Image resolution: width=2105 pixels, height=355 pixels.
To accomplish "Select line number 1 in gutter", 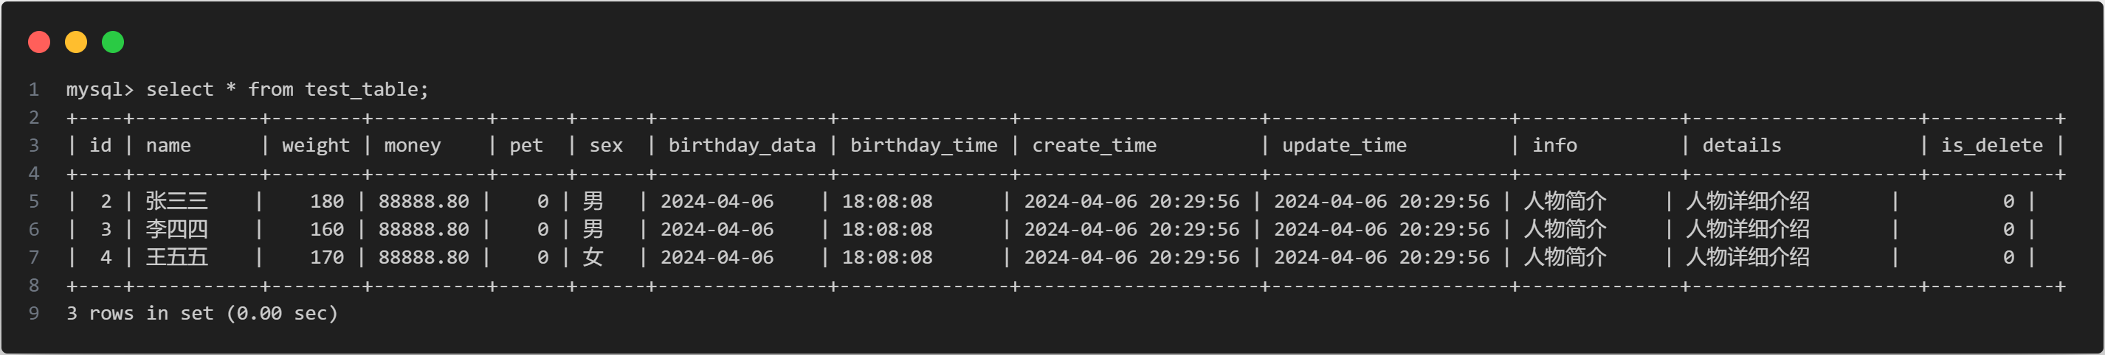I will (33, 90).
